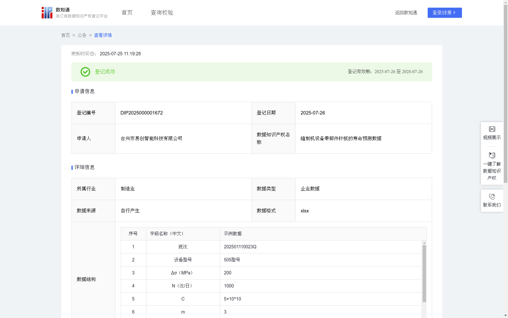Select 缝制机设备零部件针板的寿命预测数据 text

[341, 139]
